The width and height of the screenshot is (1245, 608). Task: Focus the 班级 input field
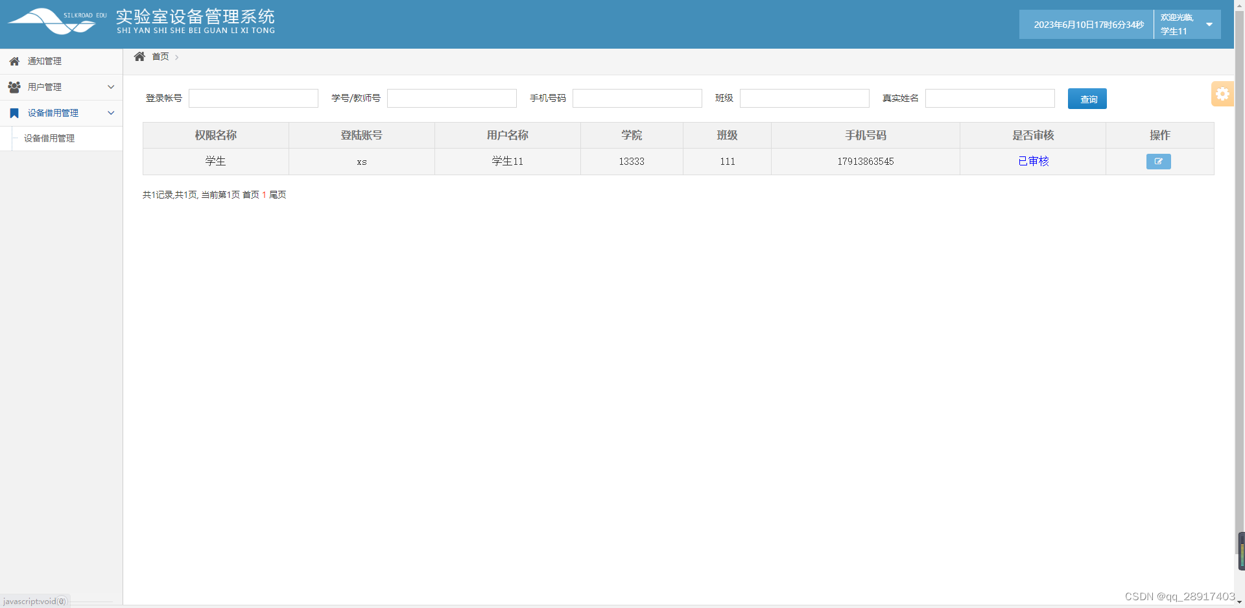click(x=805, y=98)
